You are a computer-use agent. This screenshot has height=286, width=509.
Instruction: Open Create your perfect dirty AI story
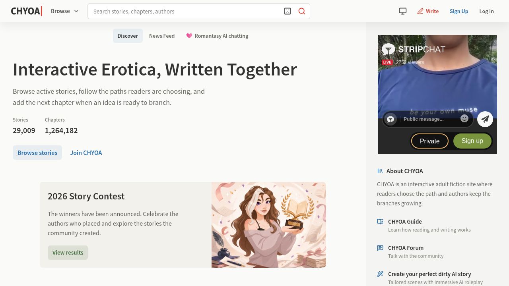pyautogui.click(x=429, y=274)
